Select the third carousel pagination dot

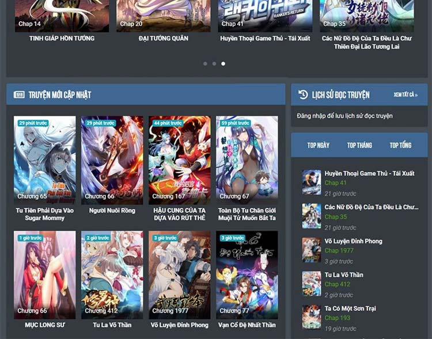pos(223,64)
